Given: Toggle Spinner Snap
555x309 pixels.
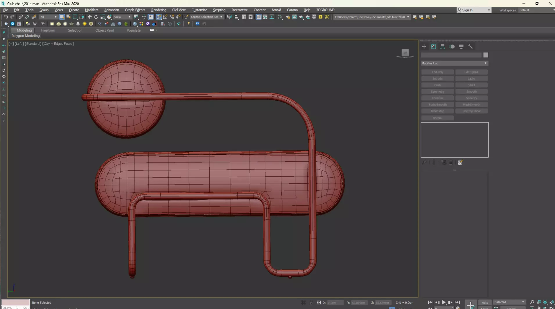Looking at the screenshot, I should pos(178,17).
